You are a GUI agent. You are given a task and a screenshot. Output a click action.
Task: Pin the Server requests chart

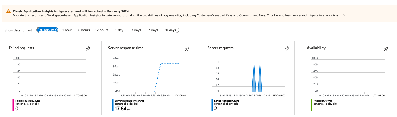[287, 49]
